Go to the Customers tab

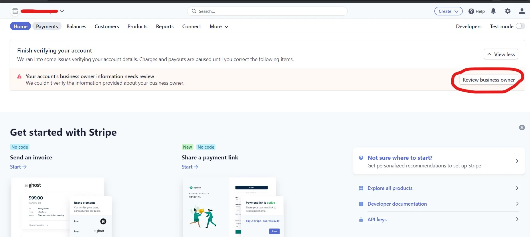click(106, 27)
